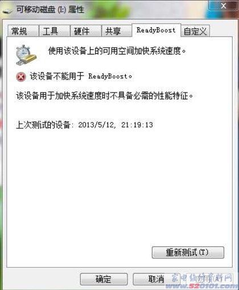Click the ReadyBoost stopwatch drive icon
Viewport: 239px width, 290px height.
[26, 55]
